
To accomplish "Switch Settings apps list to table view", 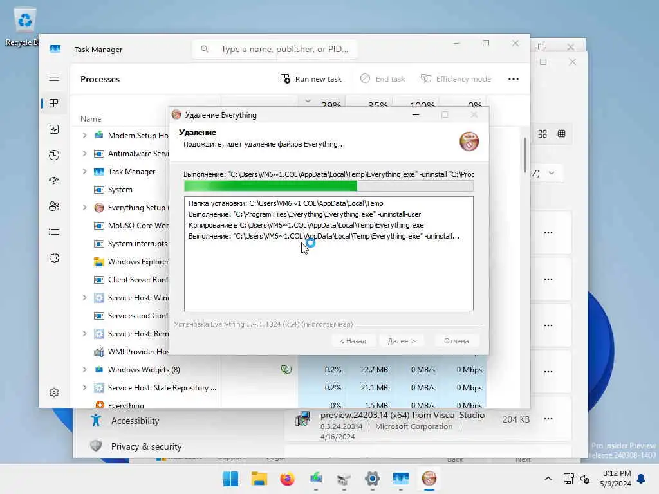I will [561, 134].
